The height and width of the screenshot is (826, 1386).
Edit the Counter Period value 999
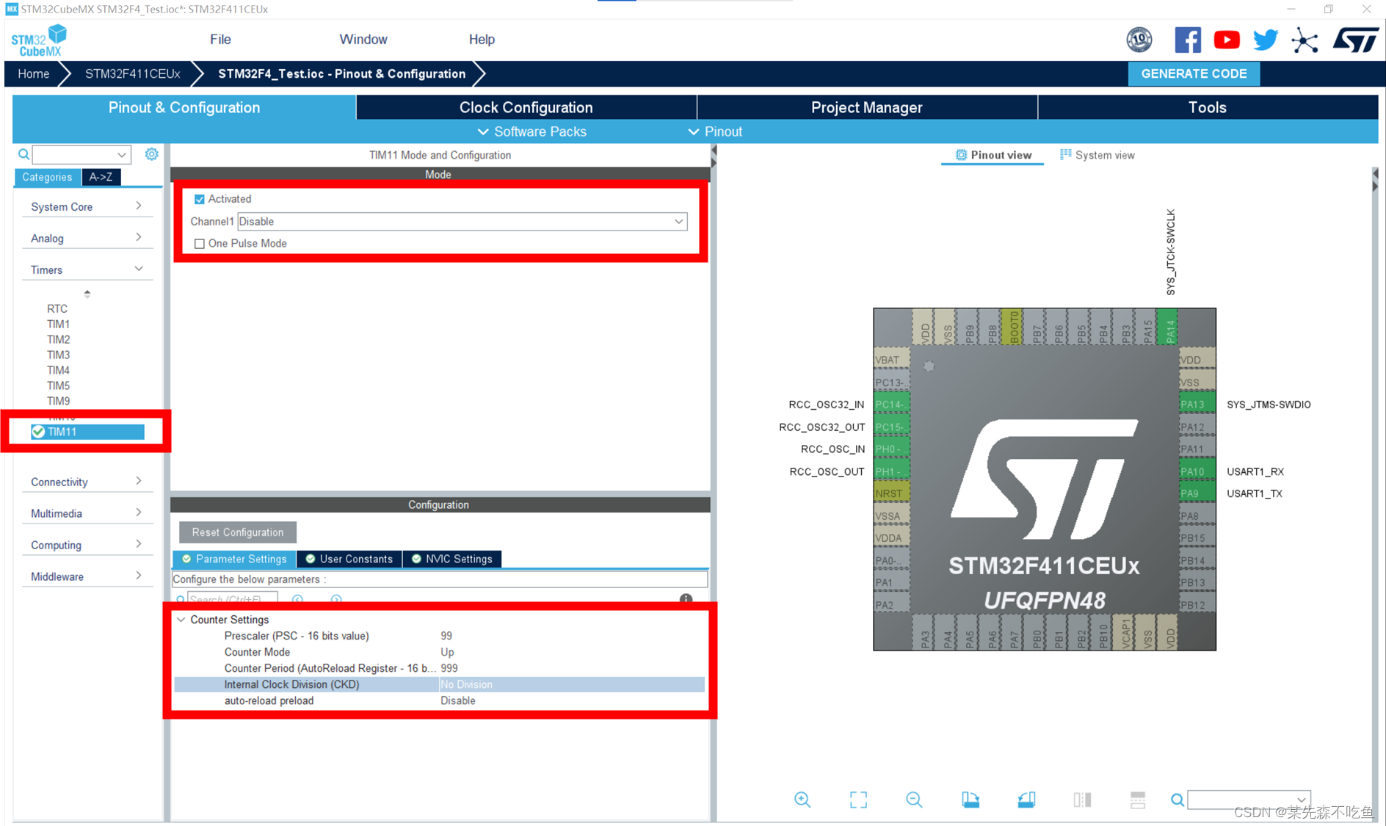point(449,668)
